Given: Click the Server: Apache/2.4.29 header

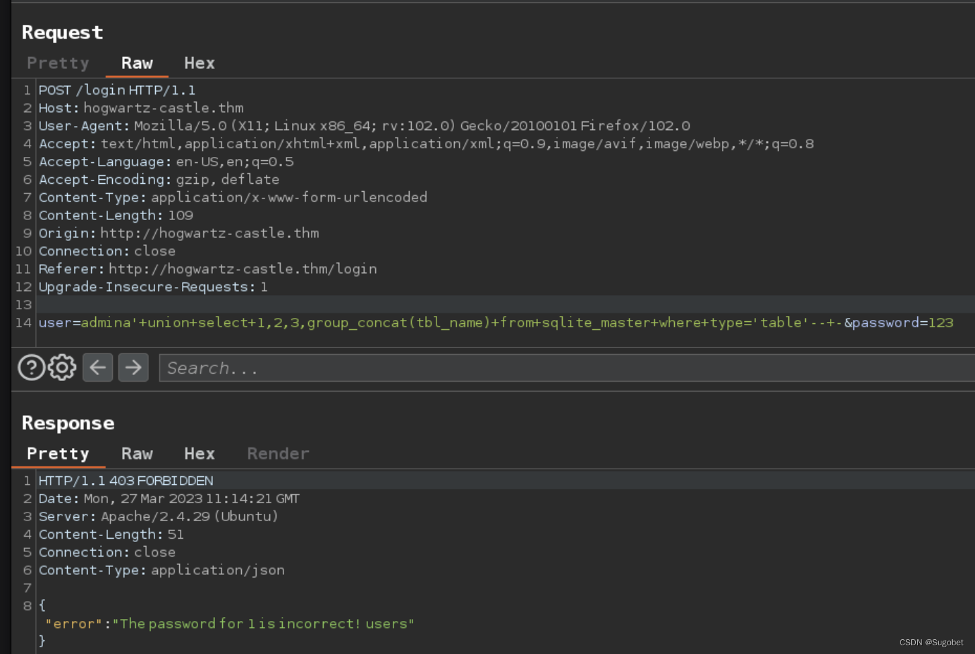Looking at the screenshot, I should tap(158, 516).
